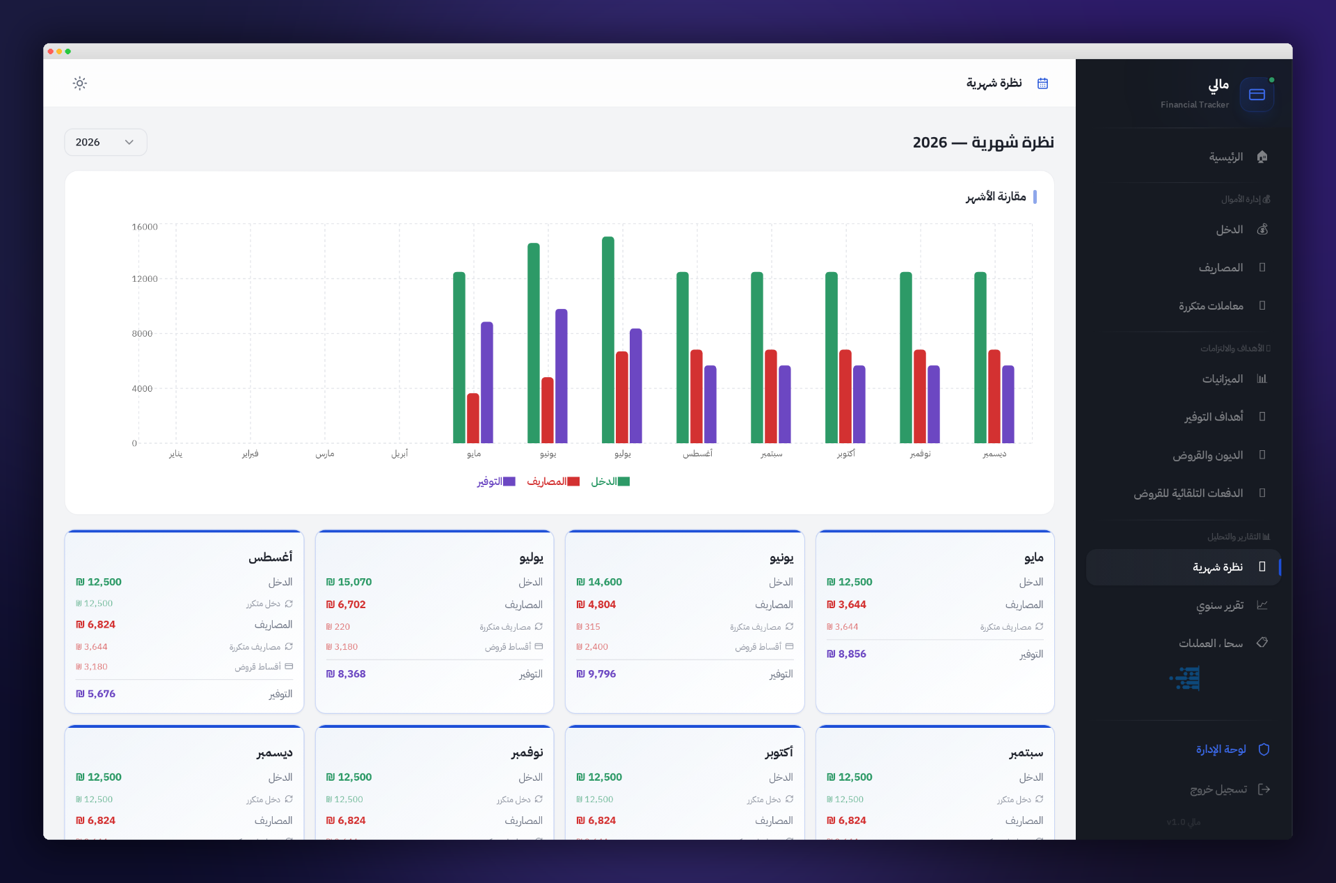
Task: Click the chevron arrow in the year selector
Action: [129, 142]
